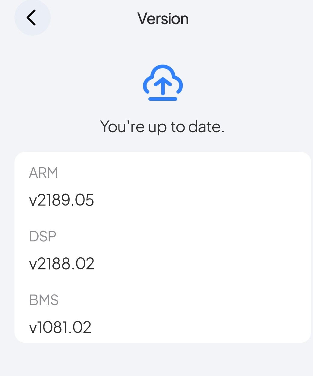Select the ARM label
Viewport: 313px width, 376px height.
[x=43, y=173]
